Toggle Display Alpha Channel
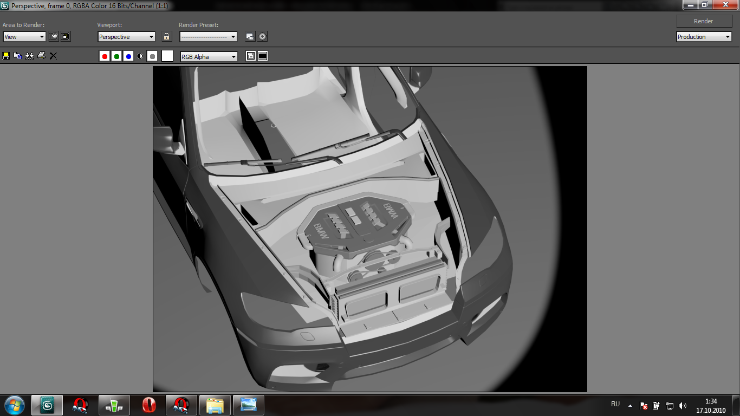 [x=140, y=56]
